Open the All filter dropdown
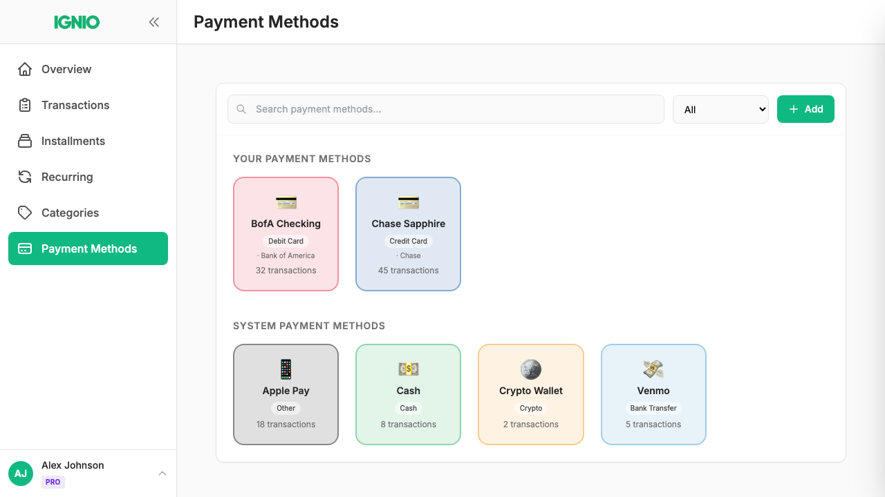Image resolution: width=885 pixels, height=497 pixels. coord(720,109)
